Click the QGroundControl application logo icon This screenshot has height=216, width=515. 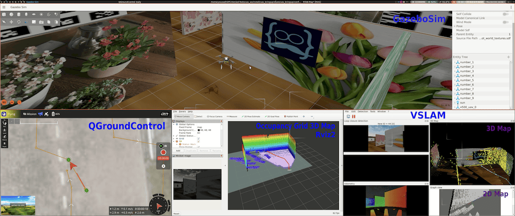tap(4, 114)
